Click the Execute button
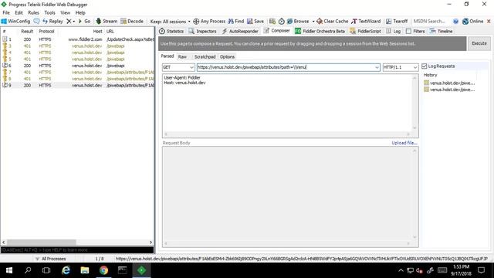The image size is (494, 278). point(479,43)
